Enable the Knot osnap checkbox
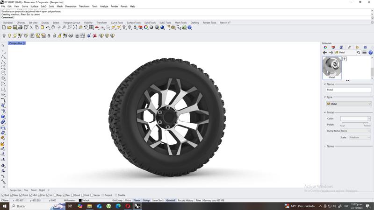Screen dimensions: 374x210 [83, 195]
